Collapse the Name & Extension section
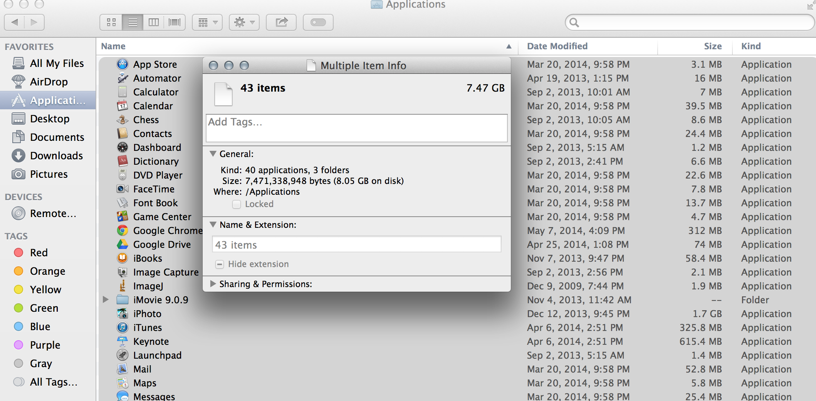Image resolution: width=816 pixels, height=401 pixels. pos(213,224)
